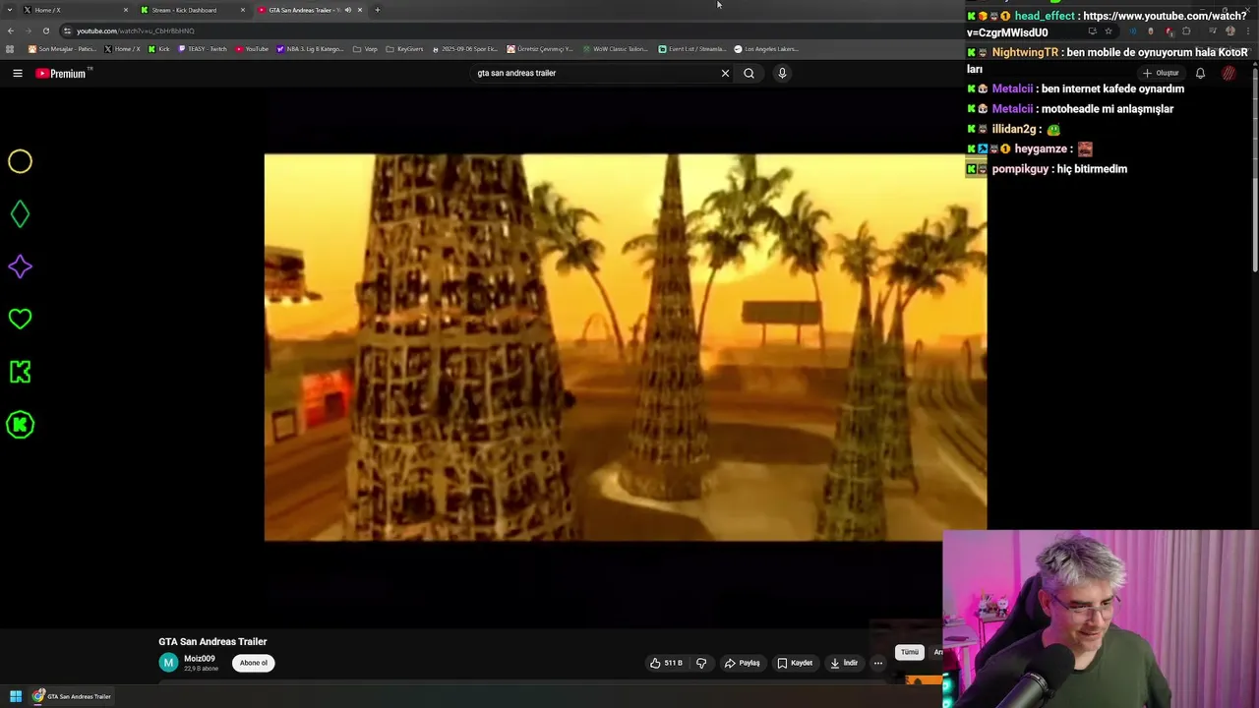Save video with Kaydet button
The height and width of the screenshot is (708, 1259).
point(795,663)
